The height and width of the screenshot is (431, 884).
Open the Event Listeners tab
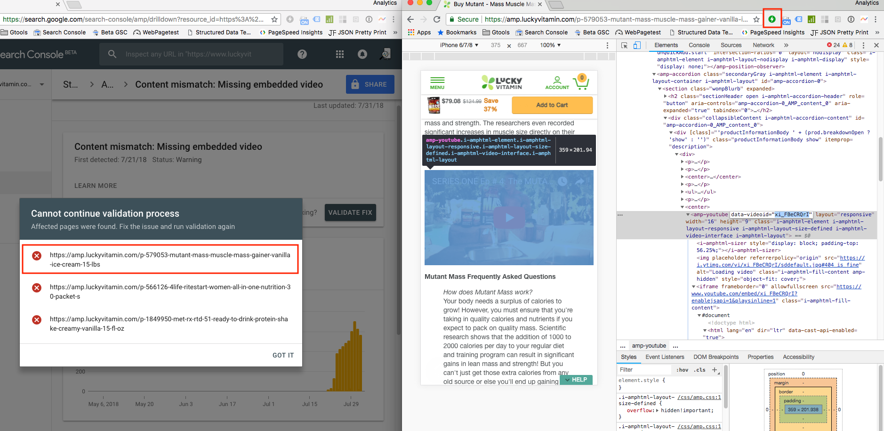click(665, 357)
